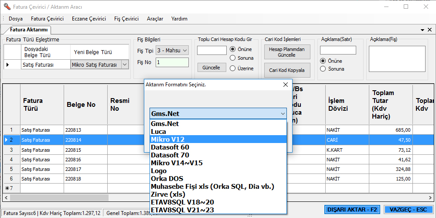This screenshot has height=218, width=436.
Task: Select Belge No cell 220815
Action: 85,150
